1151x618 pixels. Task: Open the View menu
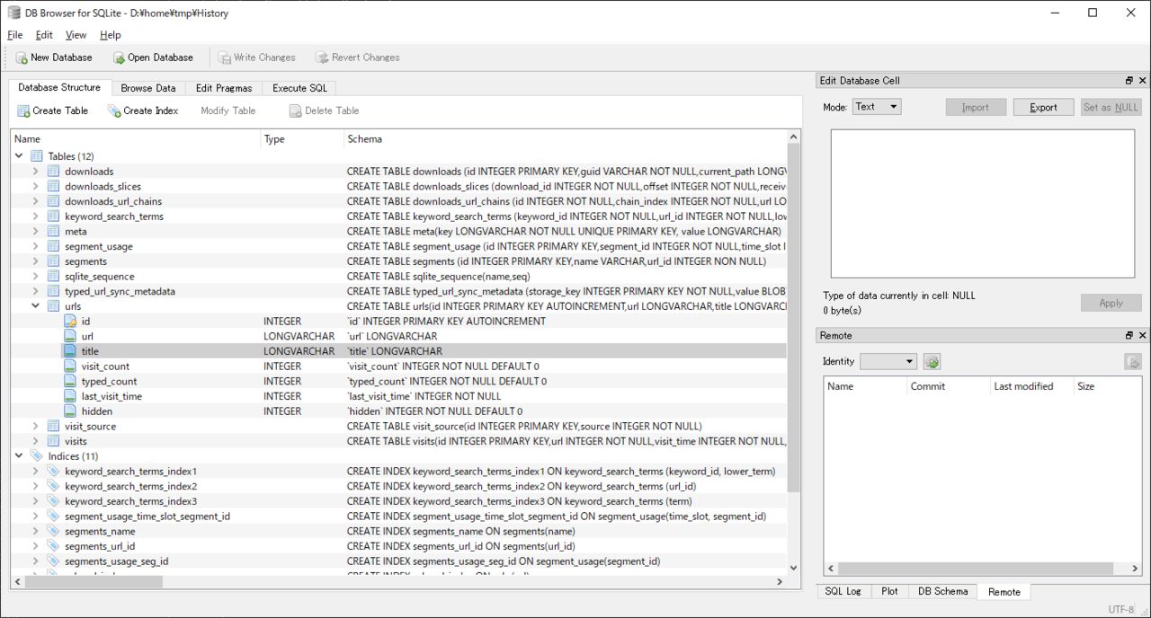(76, 35)
